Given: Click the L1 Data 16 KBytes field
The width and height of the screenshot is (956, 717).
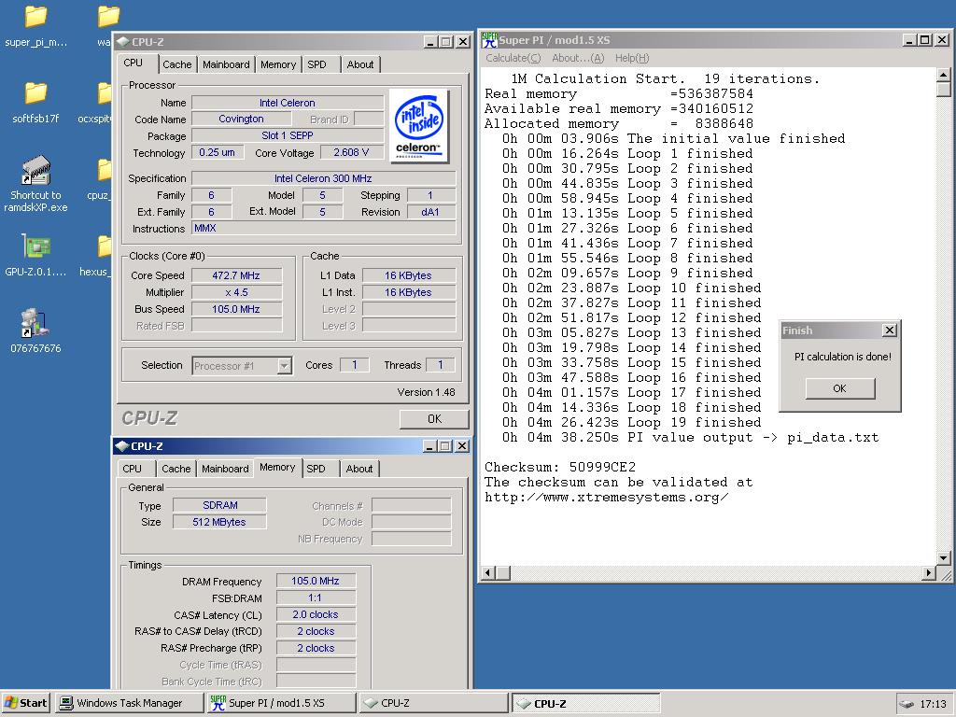Looking at the screenshot, I should pyautogui.click(x=409, y=275).
